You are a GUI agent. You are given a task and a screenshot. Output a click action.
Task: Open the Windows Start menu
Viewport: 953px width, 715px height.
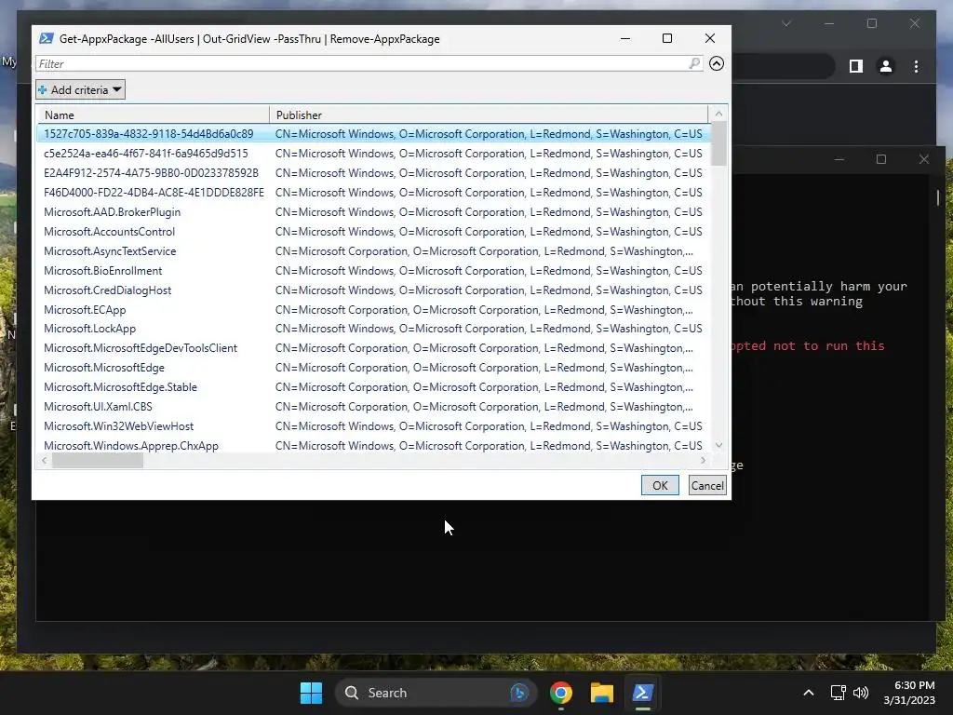(311, 693)
